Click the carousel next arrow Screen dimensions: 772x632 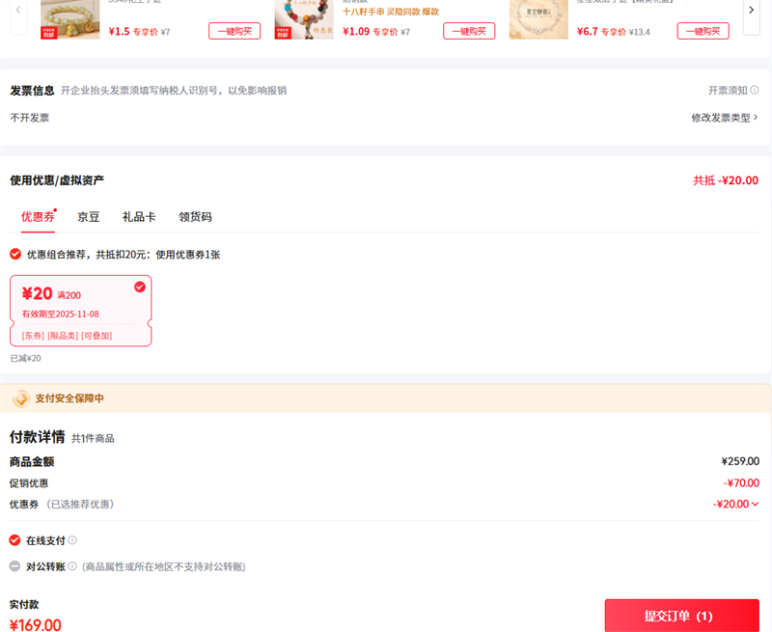point(752,10)
